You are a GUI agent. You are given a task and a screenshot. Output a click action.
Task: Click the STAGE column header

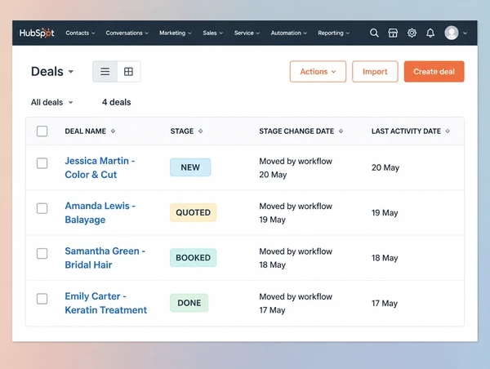click(182, 131)
